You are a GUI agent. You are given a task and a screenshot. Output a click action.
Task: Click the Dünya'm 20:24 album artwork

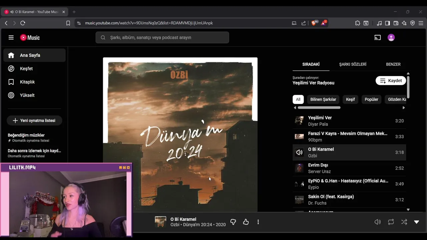tap(180, 135)
